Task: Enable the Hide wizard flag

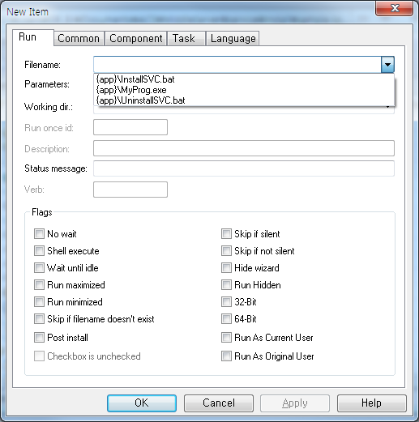Action: pyautogui.click(x=226, y=268)
